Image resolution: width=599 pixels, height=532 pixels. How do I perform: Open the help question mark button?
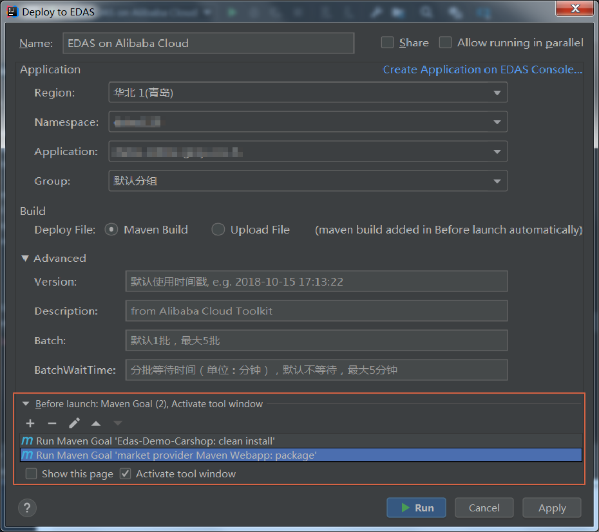click(x=27, y=508)
